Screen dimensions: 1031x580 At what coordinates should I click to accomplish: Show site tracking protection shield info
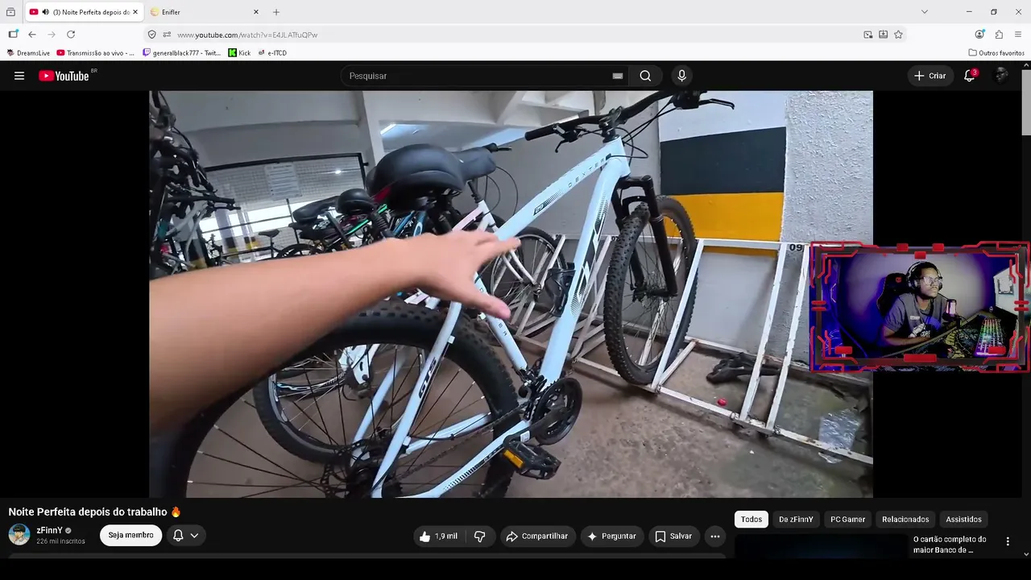click(151, 35)
